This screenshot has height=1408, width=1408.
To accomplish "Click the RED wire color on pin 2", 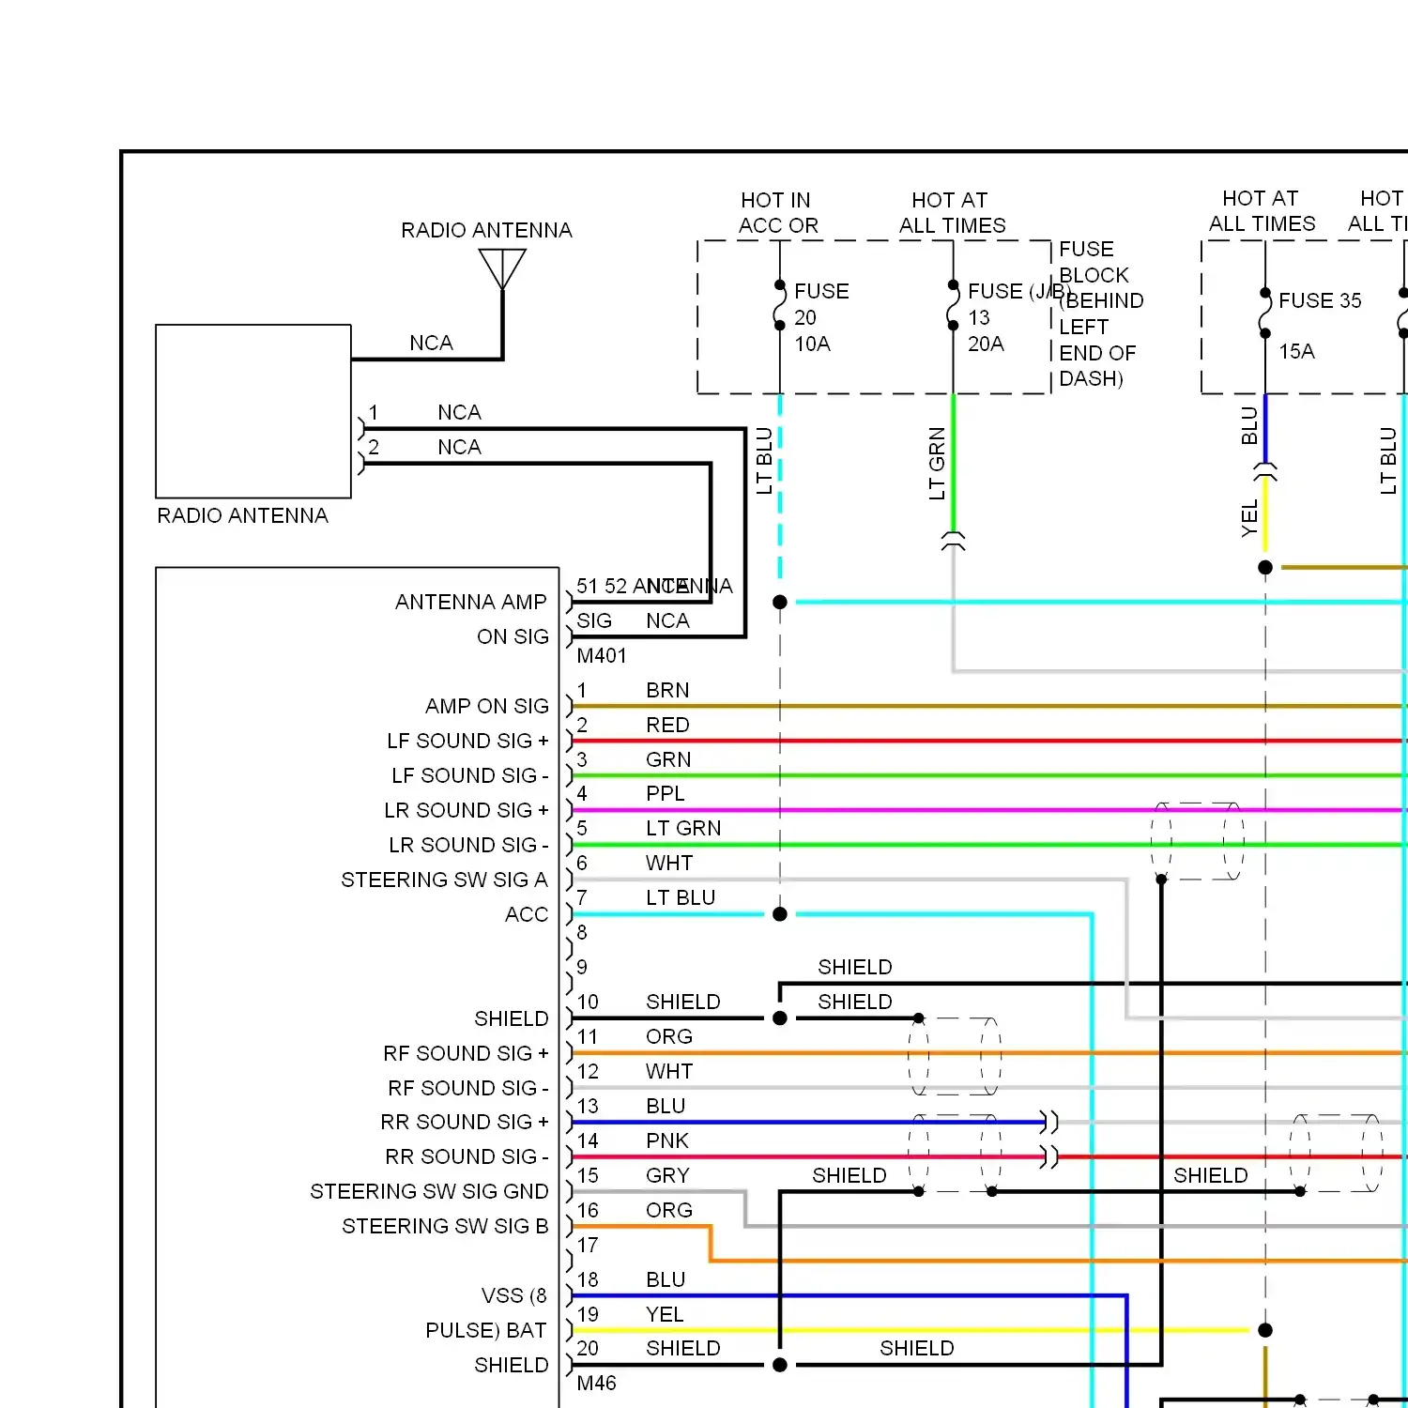I will [x=667, y=725].
